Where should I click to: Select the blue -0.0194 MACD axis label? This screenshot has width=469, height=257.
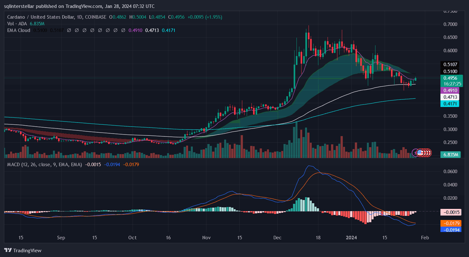click(449, 229)
